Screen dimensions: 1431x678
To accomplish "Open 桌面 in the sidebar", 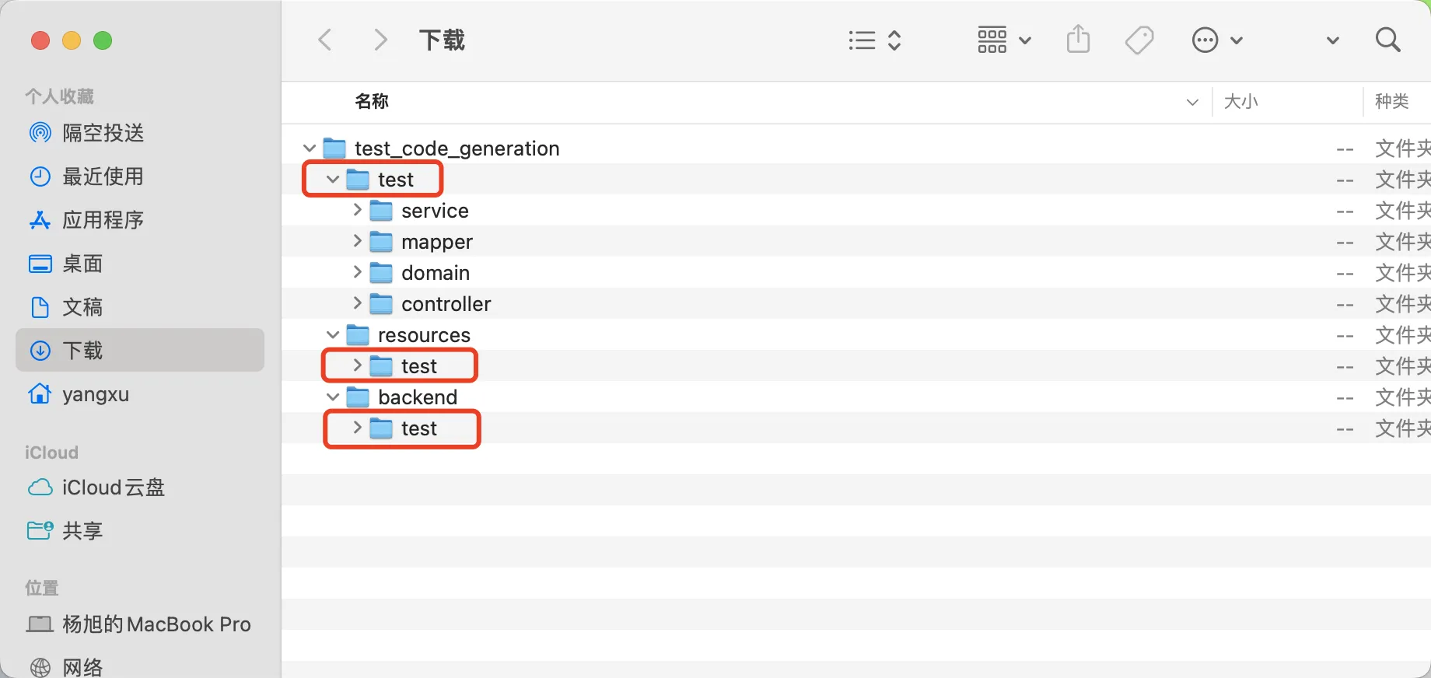I will (x=140, y=264).
